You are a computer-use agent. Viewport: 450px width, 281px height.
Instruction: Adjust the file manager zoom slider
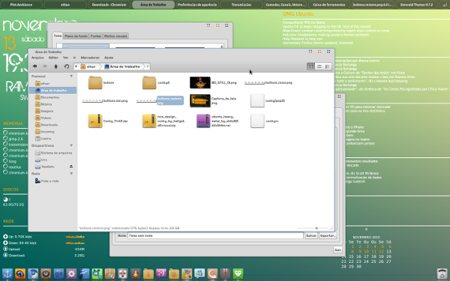(x=316, y=229)
